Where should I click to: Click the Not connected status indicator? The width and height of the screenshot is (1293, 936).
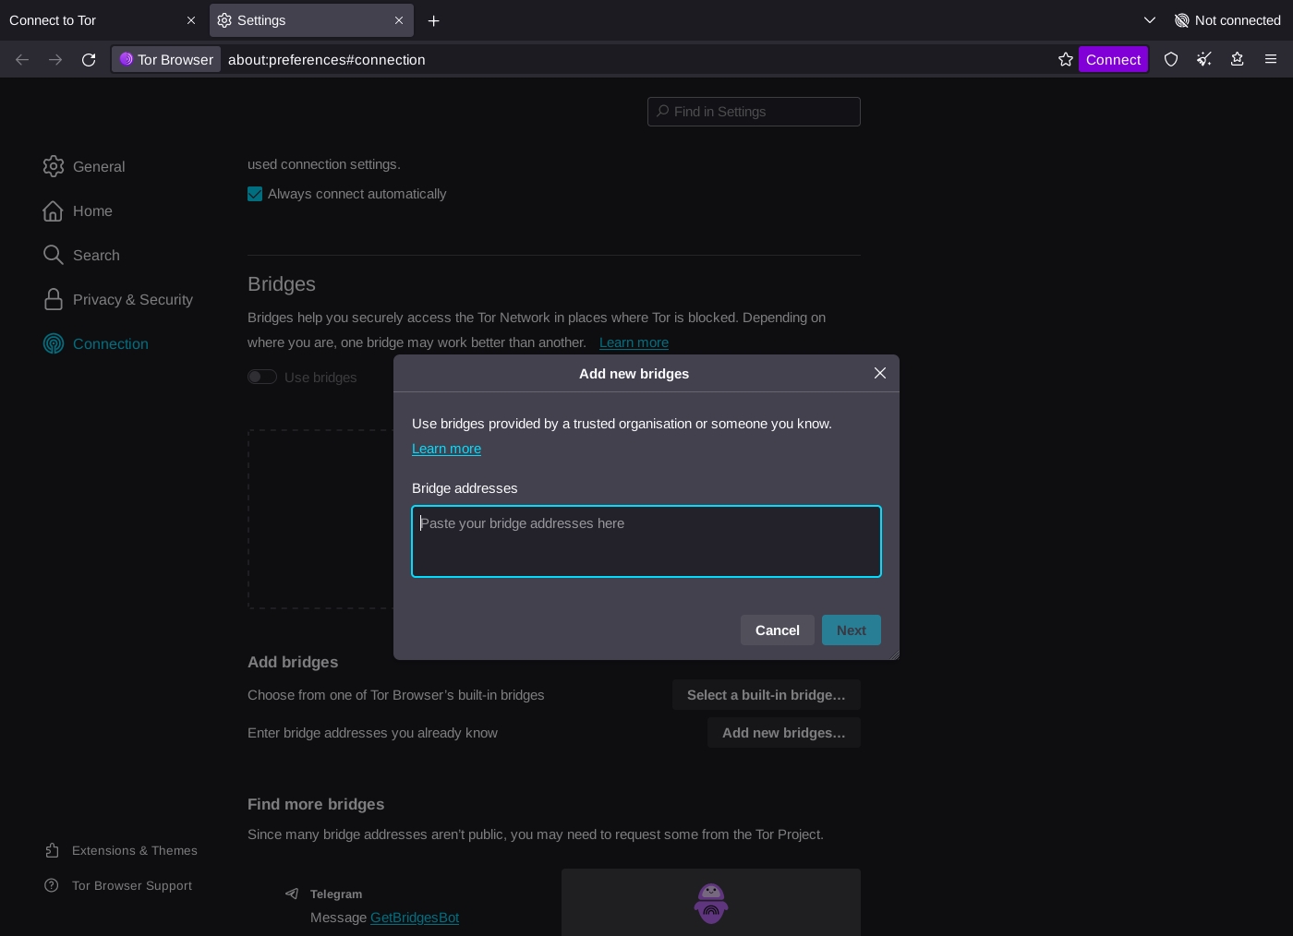pyautogui.click(x=1227, y=20)
